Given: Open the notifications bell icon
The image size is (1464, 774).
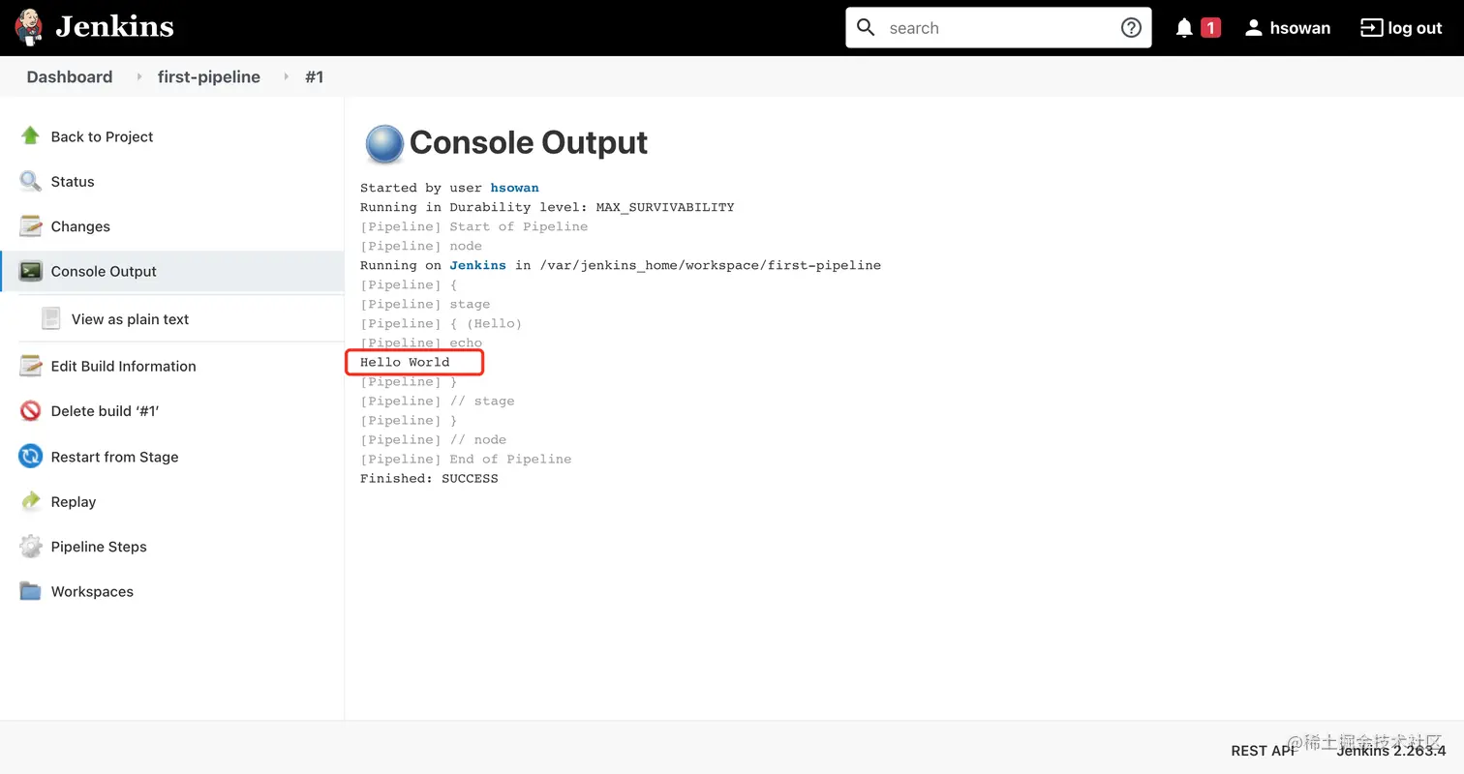Looking at the screenshot, I should [1184, 28].
